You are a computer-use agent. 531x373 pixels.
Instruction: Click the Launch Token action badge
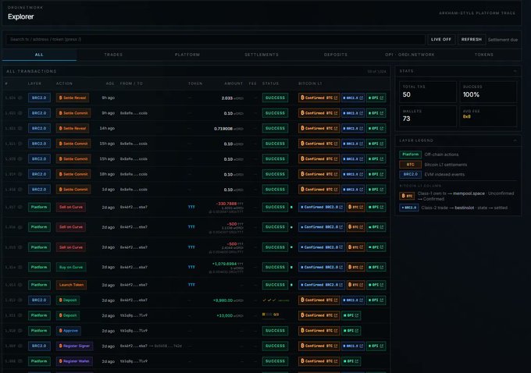click(x=71, y=285)
